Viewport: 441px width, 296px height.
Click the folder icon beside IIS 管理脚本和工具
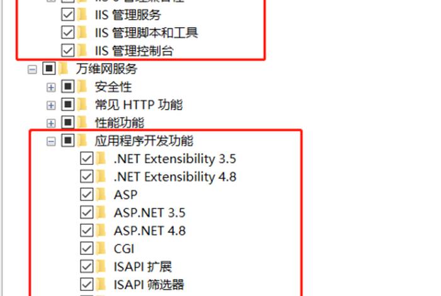[82, 32]
